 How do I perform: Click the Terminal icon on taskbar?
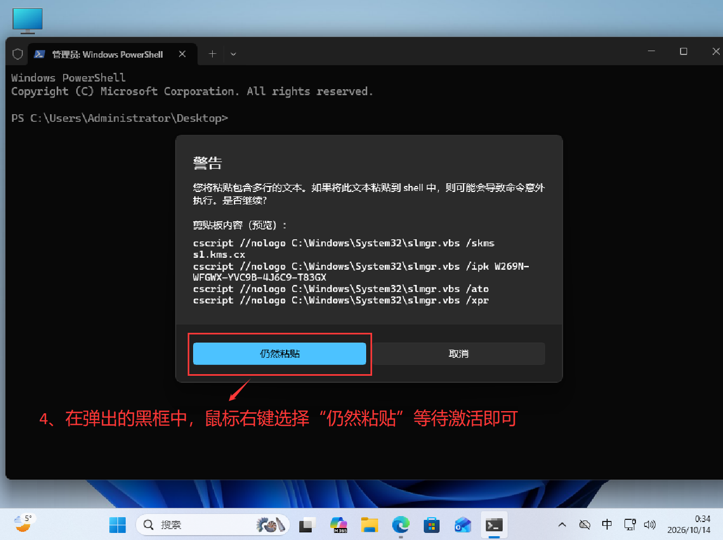tap(494, 525)
